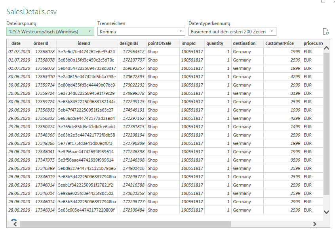
Task: Click the pointOfSale column header
Action: coord(159,43)
